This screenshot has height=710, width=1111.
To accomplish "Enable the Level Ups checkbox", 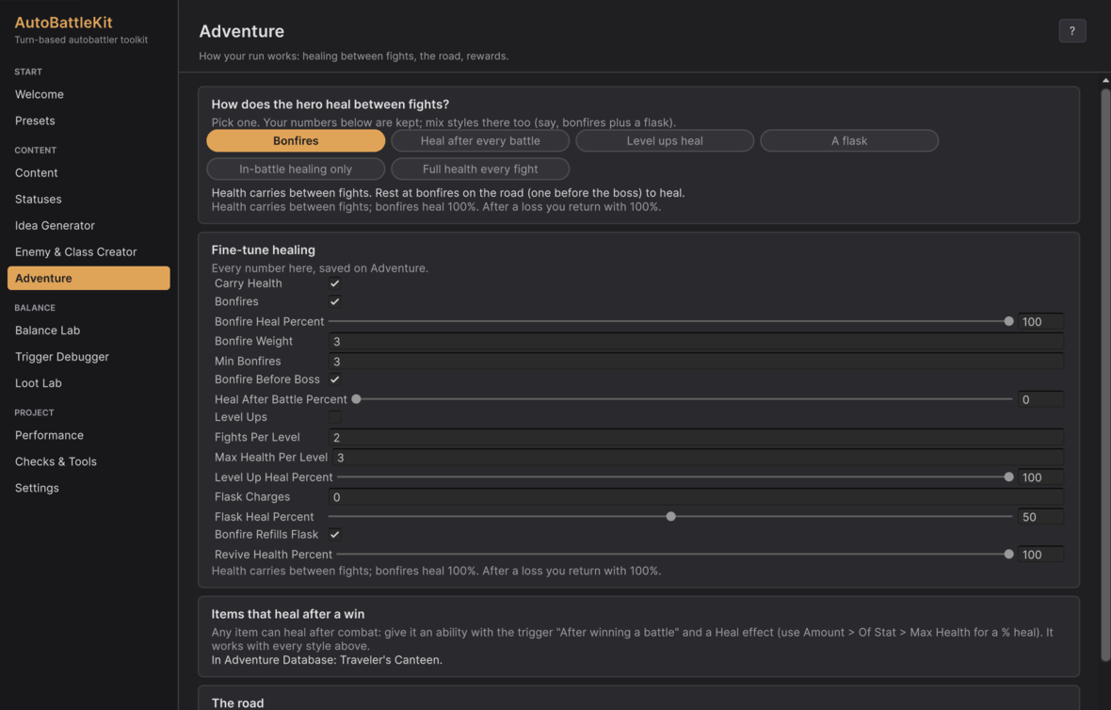I will pos(334,417).
